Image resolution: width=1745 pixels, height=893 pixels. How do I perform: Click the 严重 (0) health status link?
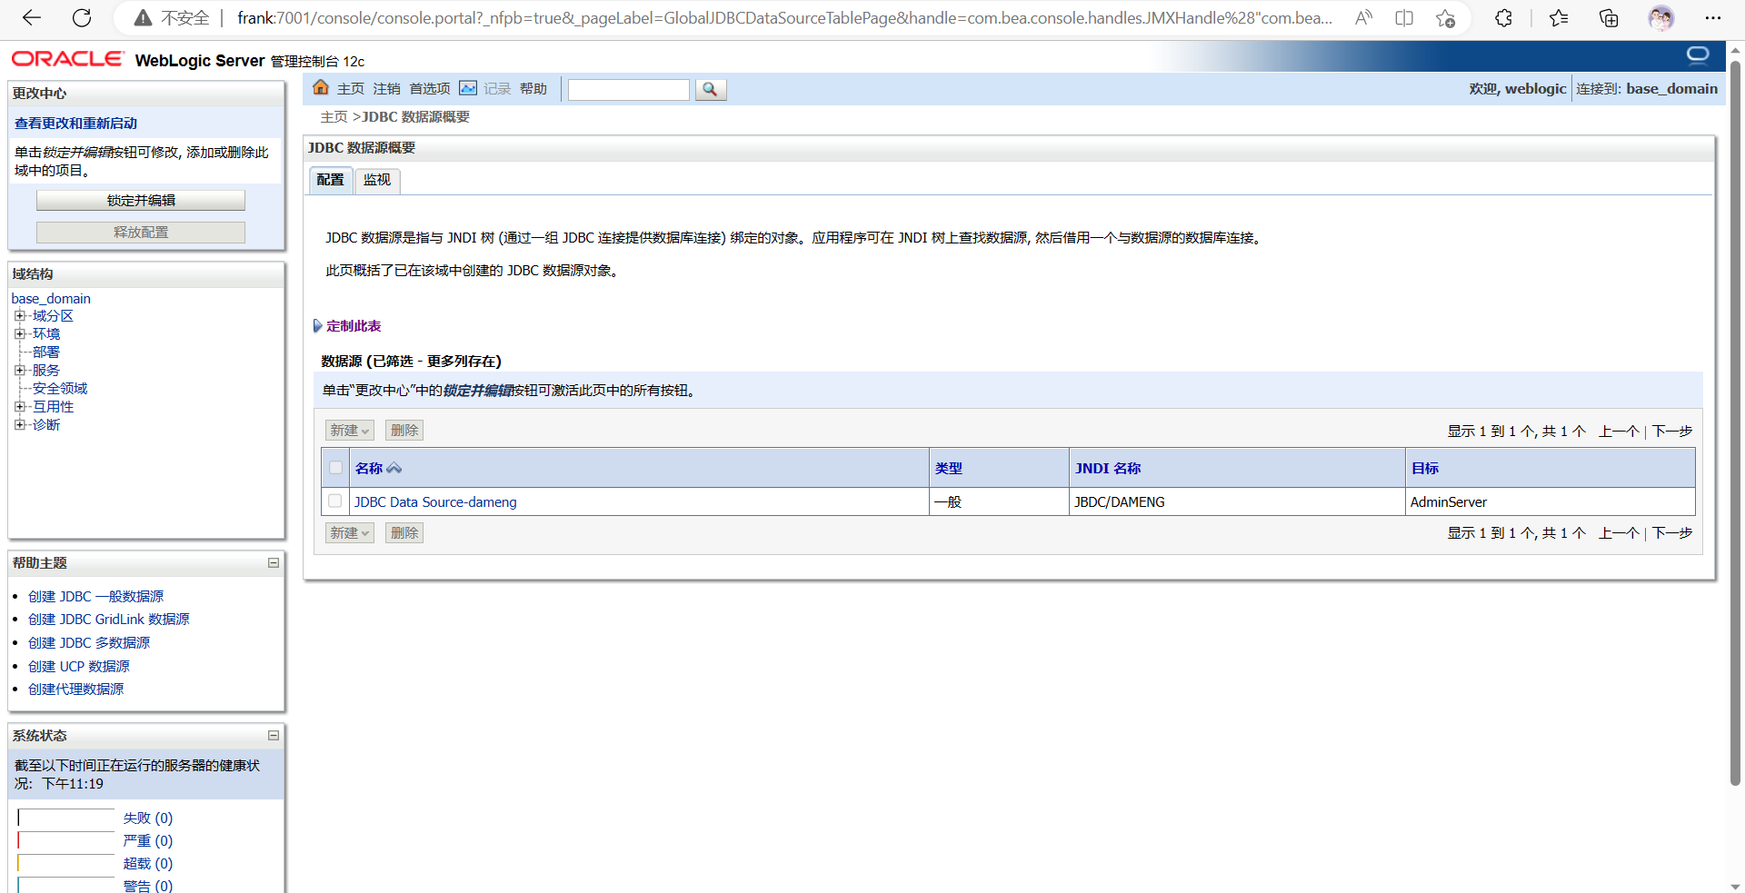147,841
